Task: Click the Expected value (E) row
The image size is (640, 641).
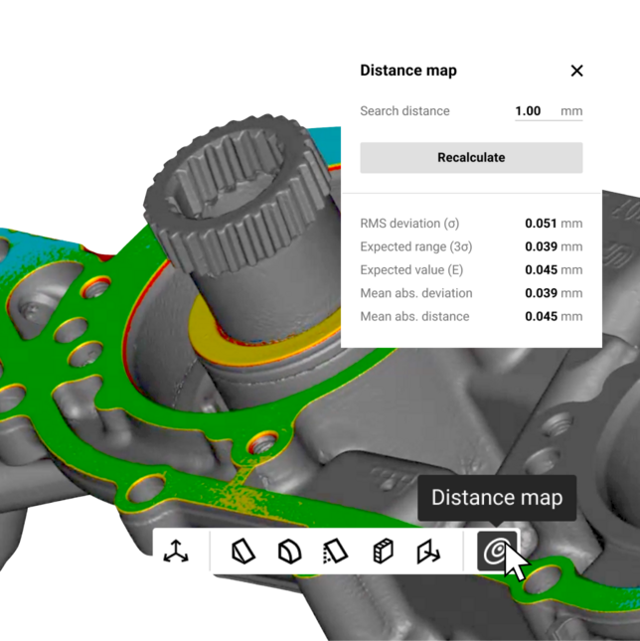Action: (471, 270)
